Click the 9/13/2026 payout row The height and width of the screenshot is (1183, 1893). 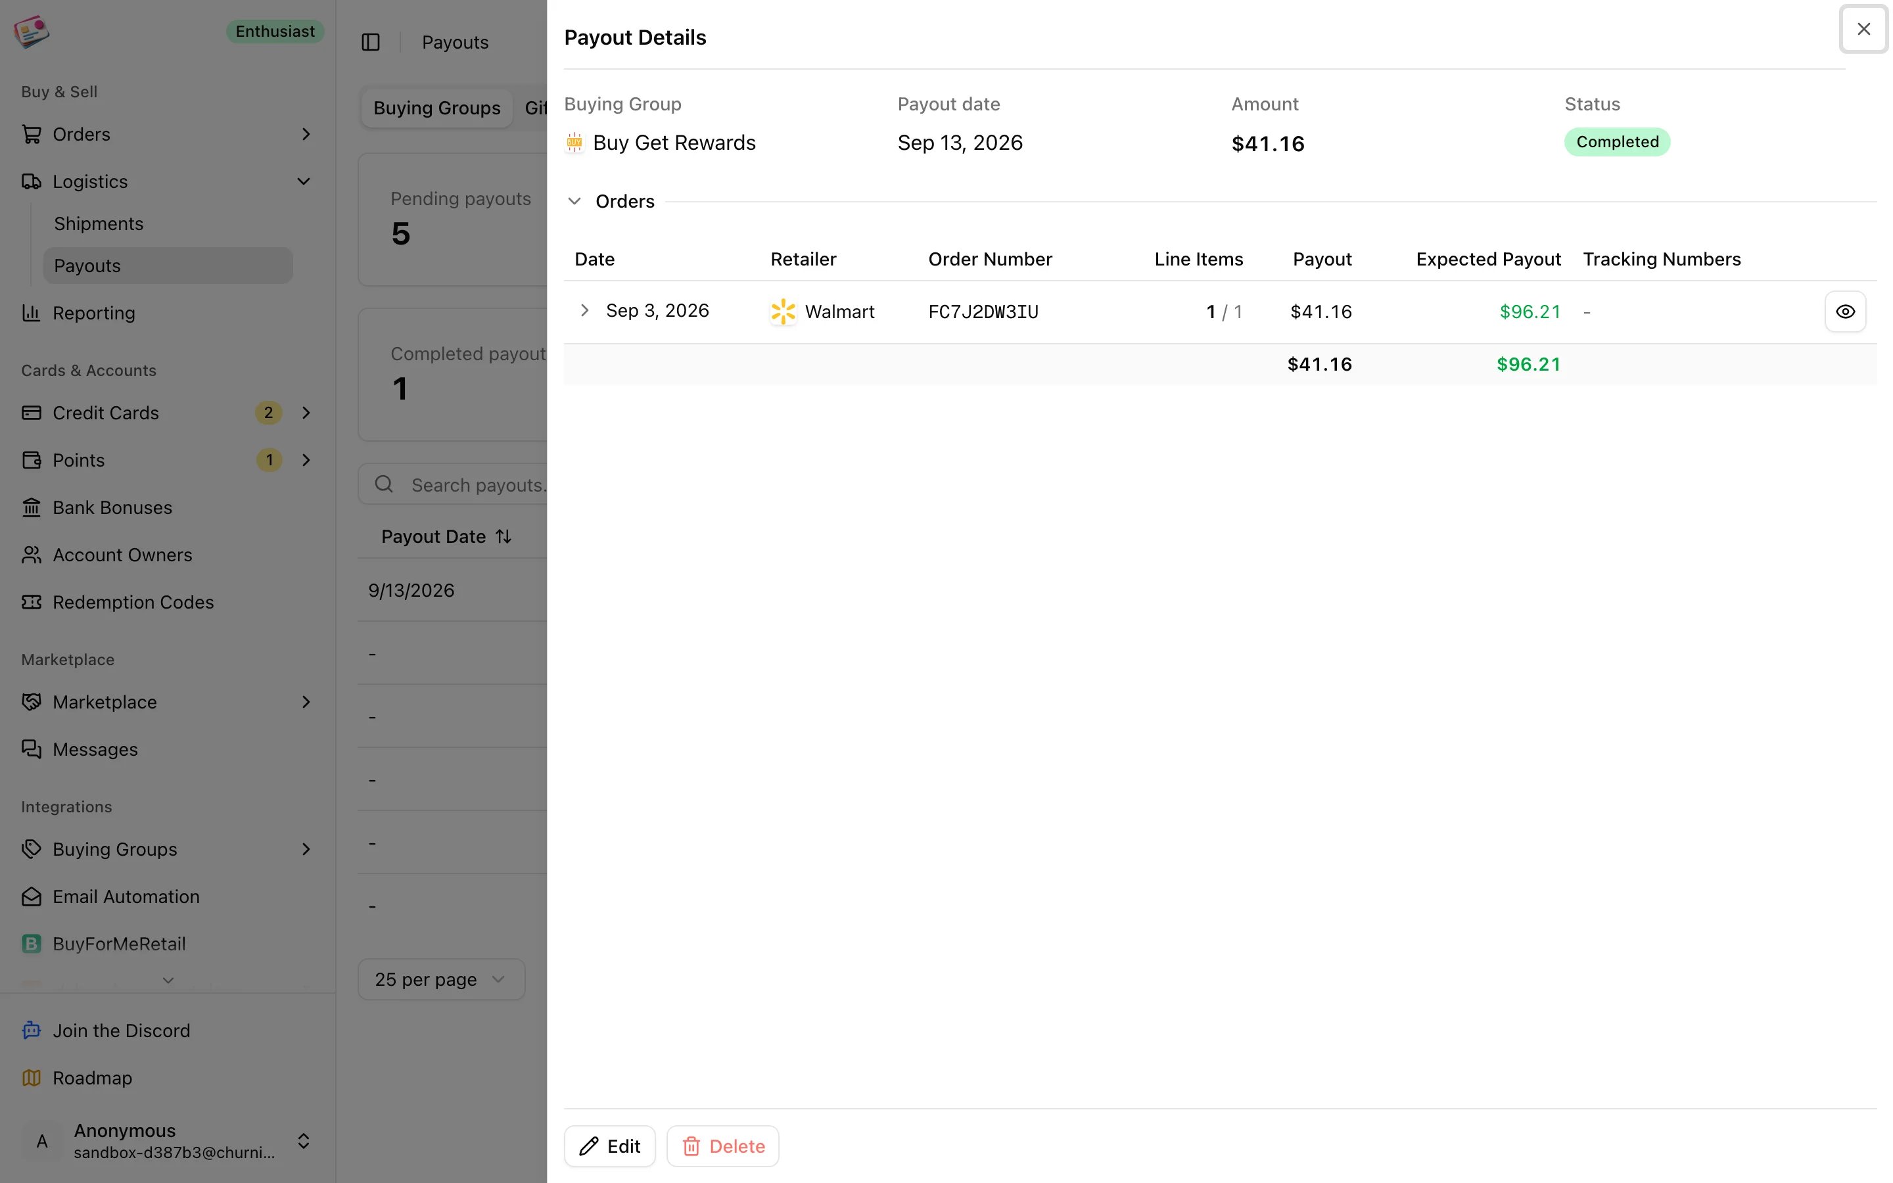coord(454,591)
